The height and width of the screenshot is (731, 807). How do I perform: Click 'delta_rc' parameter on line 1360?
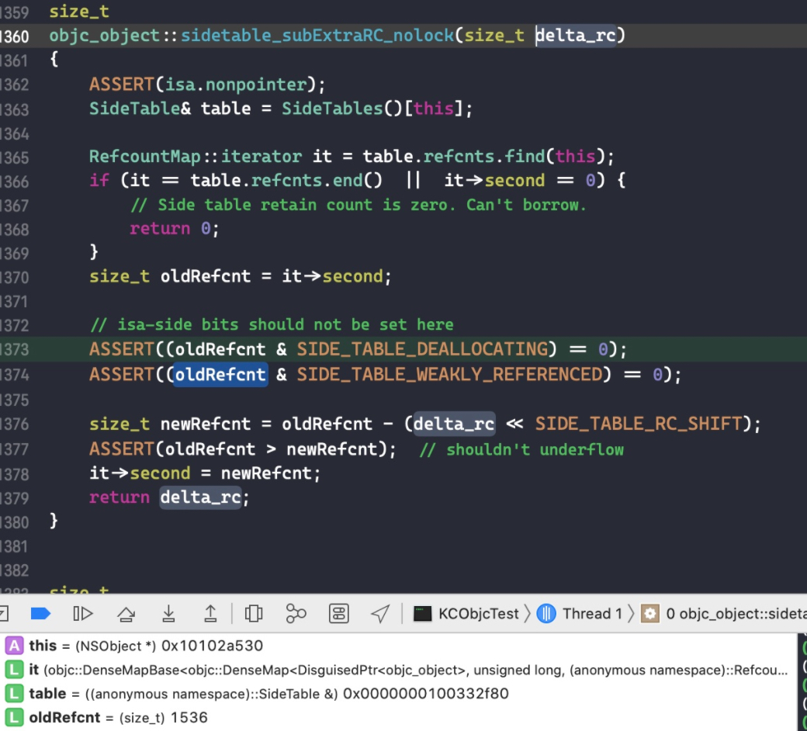[576, 35]
